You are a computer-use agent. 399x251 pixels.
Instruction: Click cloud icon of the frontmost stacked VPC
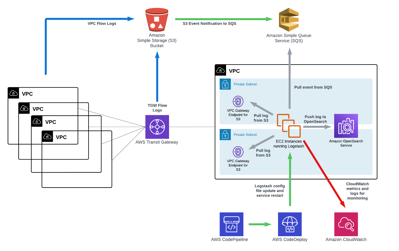click(47, 136)
